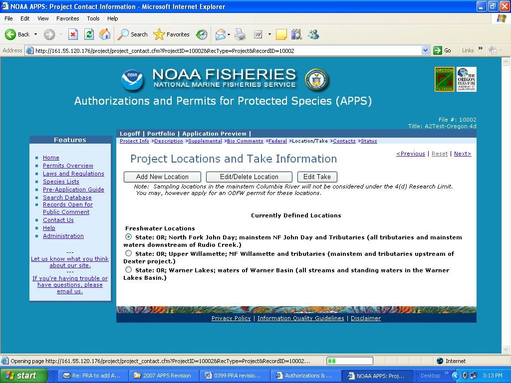511x383 pixels.
Task: Open the Privacy Policy footer link
Action: coord(231,318)
